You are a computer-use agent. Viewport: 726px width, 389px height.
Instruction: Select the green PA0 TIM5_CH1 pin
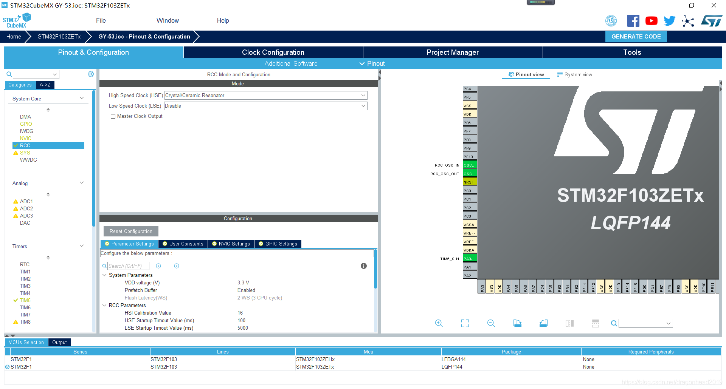pos(470,259)
